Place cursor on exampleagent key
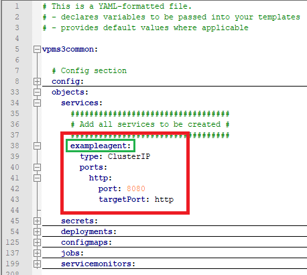 pos(101,146)
